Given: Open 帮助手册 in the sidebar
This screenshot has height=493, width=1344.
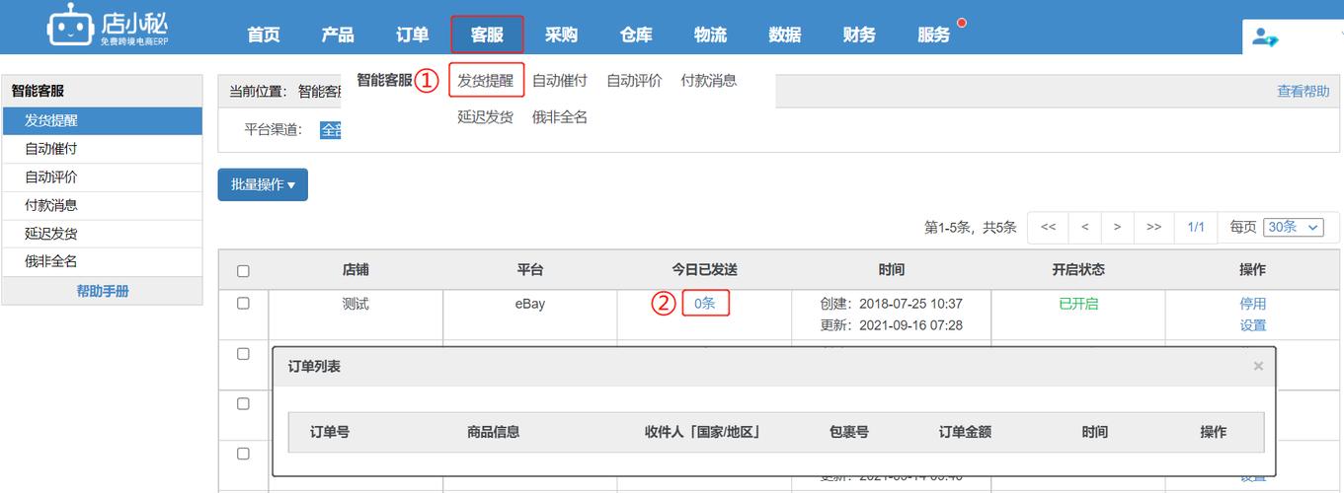Looking at the screenshot, I should coord(103,291).
